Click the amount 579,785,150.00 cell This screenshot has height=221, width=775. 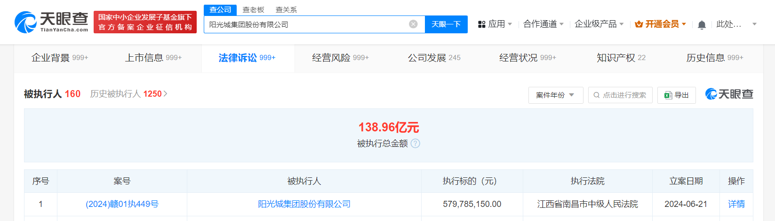tap(472, 204)
